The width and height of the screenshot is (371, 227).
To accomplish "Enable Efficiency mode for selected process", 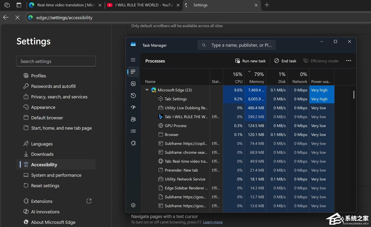I will [321, 61].
